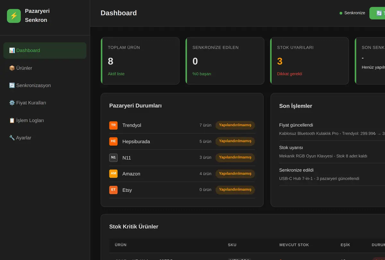Go to Ürünler in the sidebar

pyautogui.click(x=45, y=68)
